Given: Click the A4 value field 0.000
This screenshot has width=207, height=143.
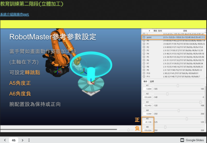Looking at the screenshot, I should [x=147, y=114].
